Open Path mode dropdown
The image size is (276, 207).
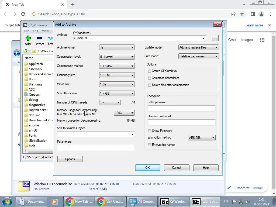click(x=199, y=56)
